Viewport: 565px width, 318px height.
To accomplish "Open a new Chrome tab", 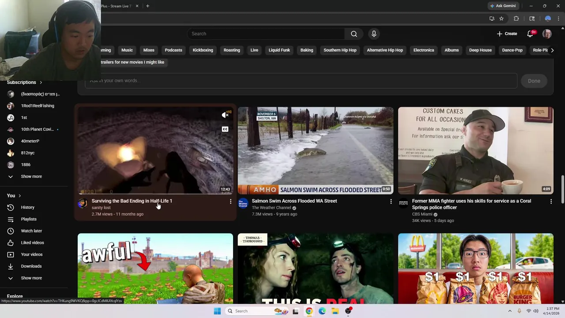I will click(147, 6).
